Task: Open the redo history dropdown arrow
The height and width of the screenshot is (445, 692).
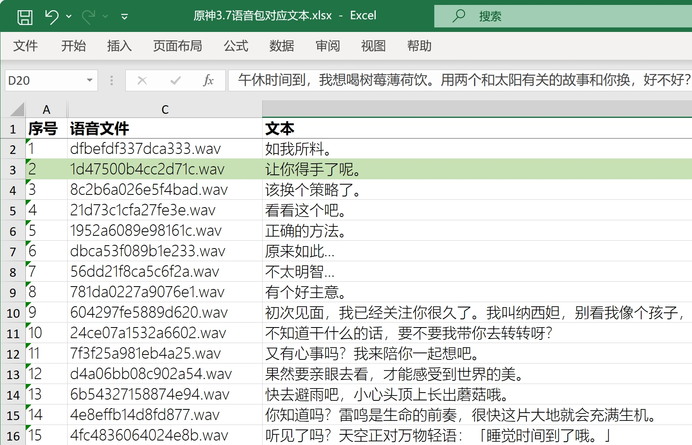Action: click(105, 17)
